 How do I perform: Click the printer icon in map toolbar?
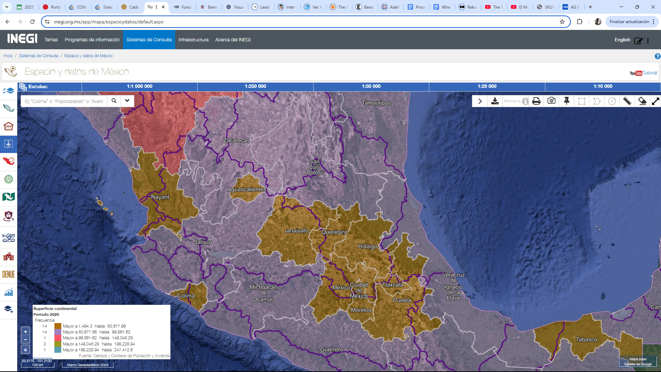click(536, 101)
